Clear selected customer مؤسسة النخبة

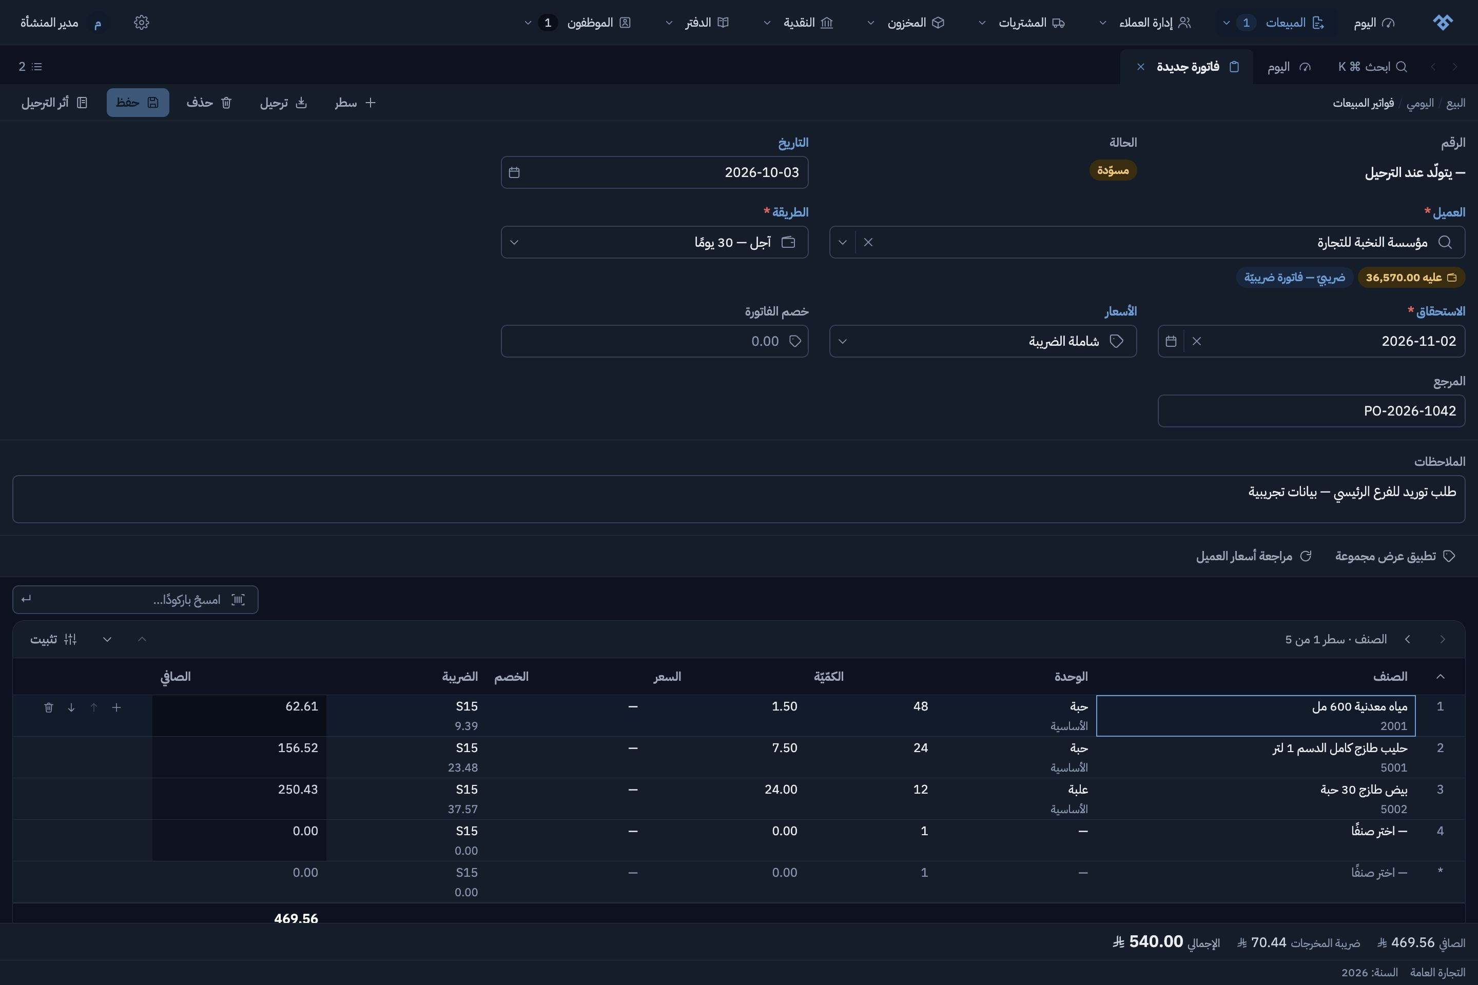pyautogui.click(x=868, y=242)
